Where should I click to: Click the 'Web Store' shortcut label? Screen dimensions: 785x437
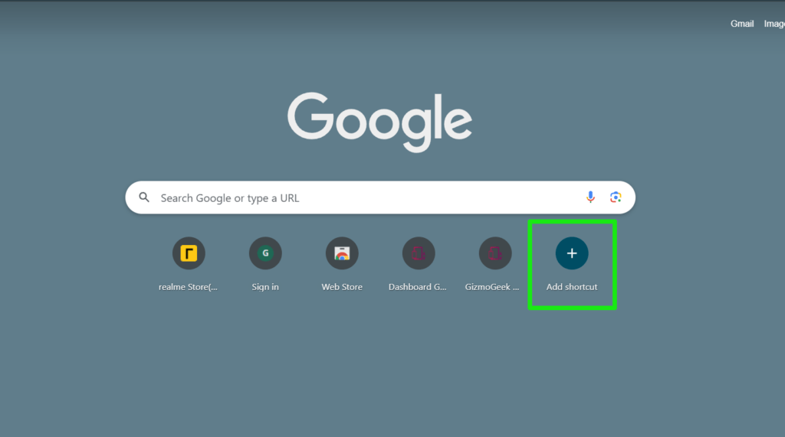click(342, 287)
